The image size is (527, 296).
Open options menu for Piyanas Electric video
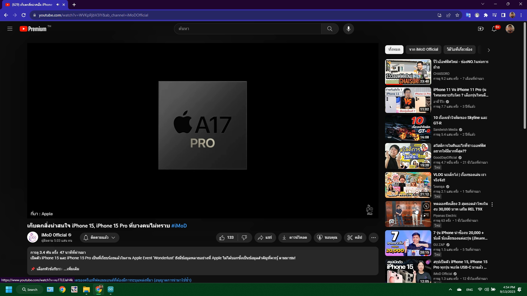[x=492, y=204]
